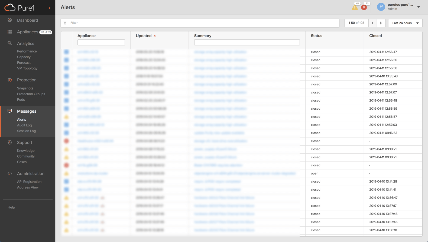Image resolution: width=428 pixels, height=242 pixels.
Task: Go to Capacity analytics
Action: (24, 57)
